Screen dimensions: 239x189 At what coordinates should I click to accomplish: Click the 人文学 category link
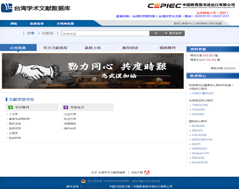point(14,114)
